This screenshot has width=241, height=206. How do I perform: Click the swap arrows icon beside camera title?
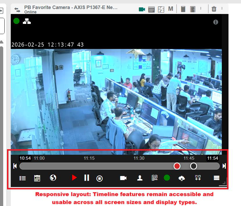tap(17, 10)
